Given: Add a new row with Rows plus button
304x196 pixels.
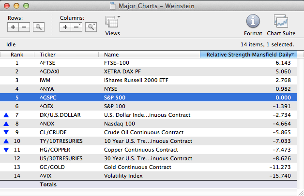Looking at the screenshot, I should pos(13,27).
